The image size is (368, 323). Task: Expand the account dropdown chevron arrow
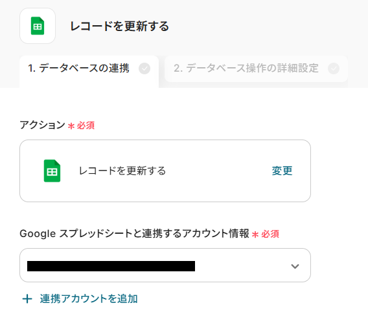click(295, 266)
